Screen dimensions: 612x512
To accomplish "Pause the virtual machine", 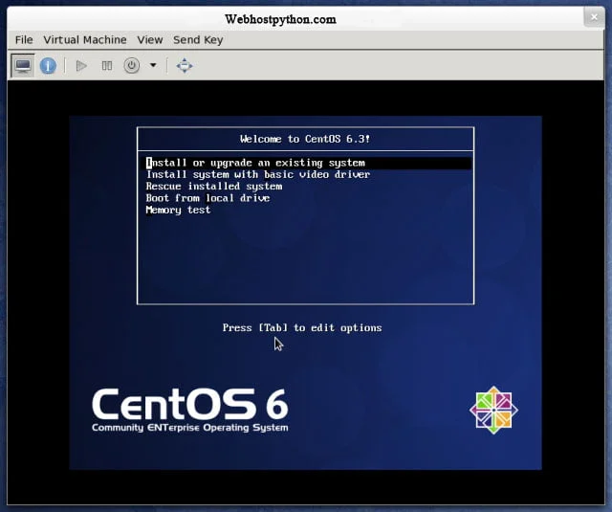I will pos(106,66).
